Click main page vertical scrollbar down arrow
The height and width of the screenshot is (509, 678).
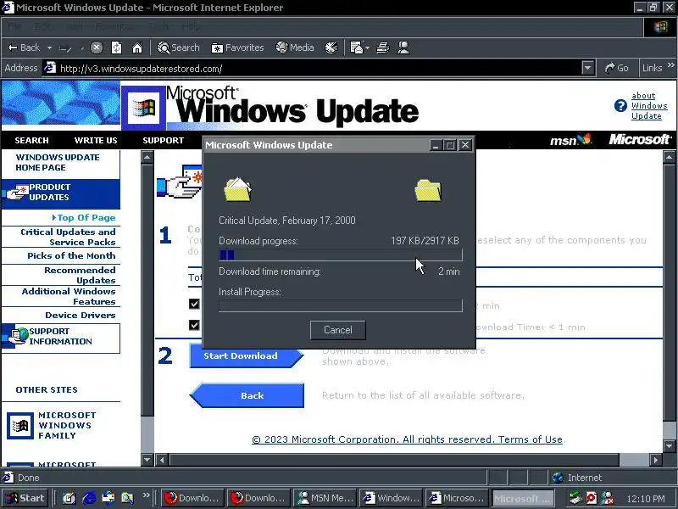click(x=669, y=445)
